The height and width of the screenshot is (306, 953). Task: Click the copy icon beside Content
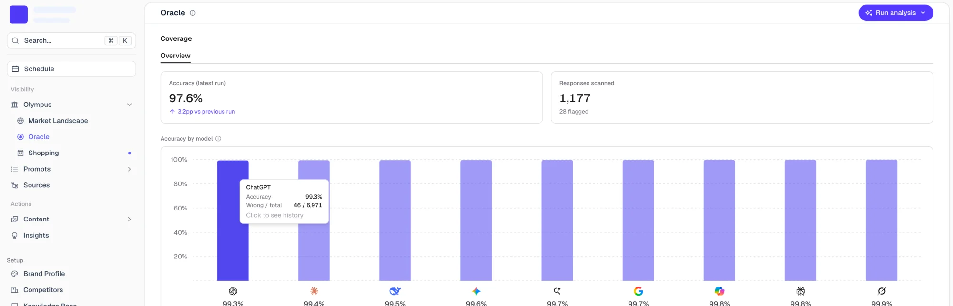point(15,219)
